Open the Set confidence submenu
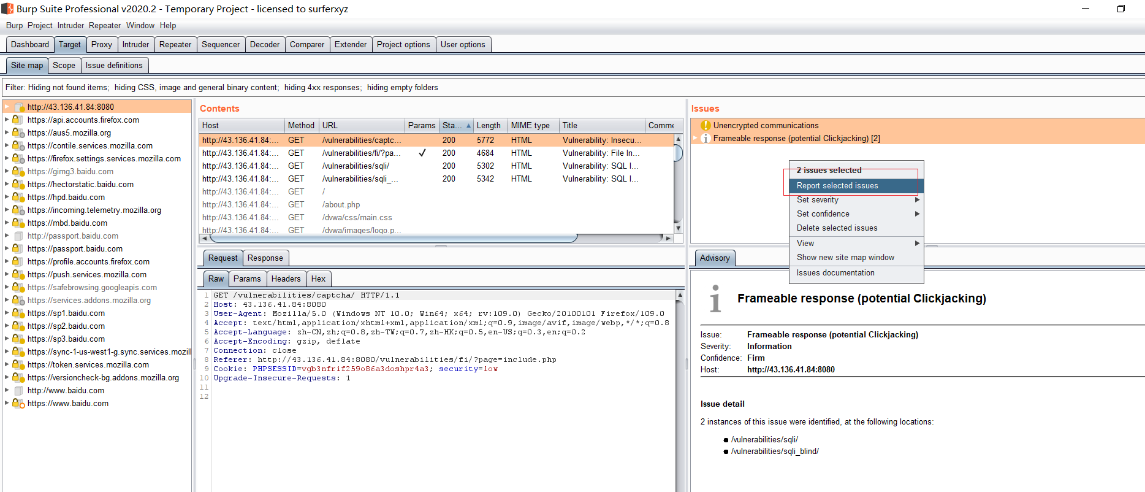Viewport: 1145px width, 492px height. (x=856, y=214)
